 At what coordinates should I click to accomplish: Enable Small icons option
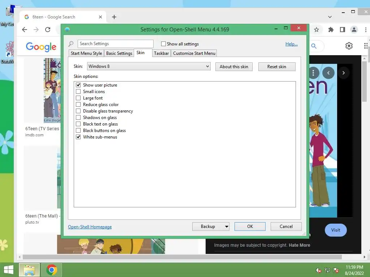78,91
